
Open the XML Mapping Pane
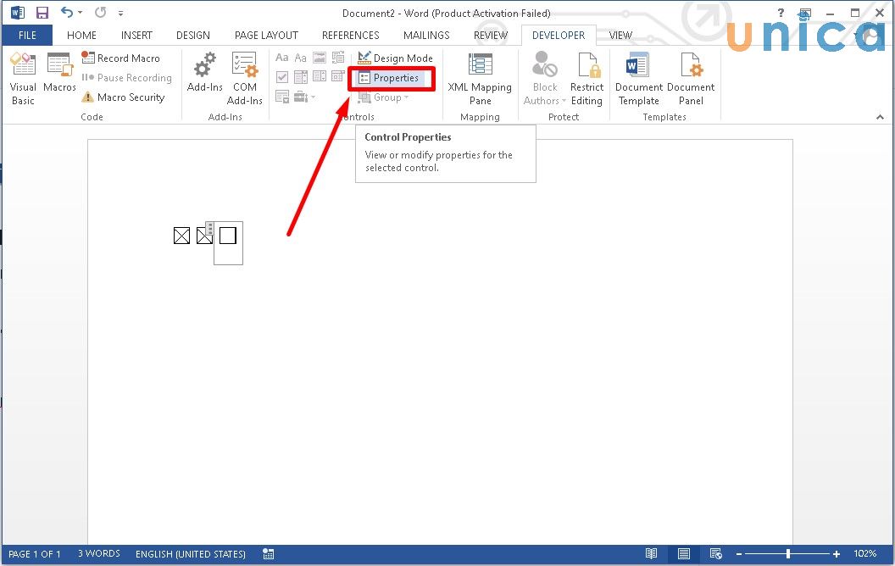(480, 78)
